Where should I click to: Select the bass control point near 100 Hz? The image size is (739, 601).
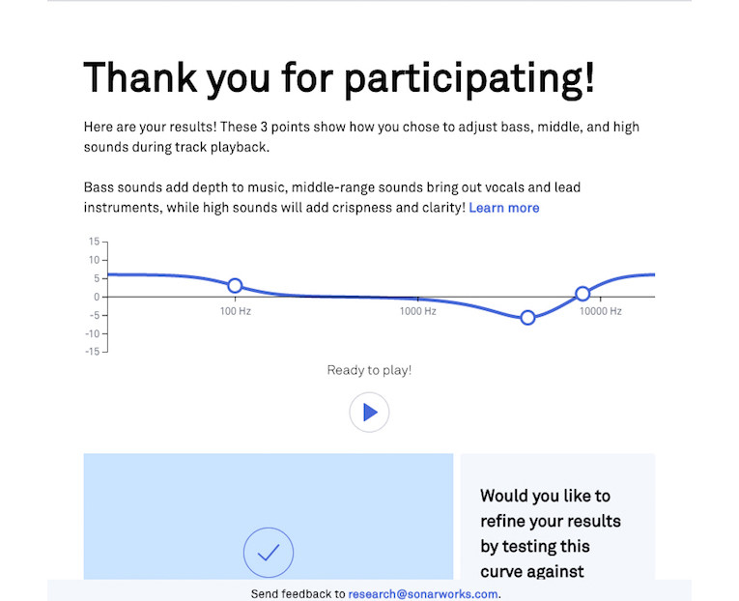235,286
